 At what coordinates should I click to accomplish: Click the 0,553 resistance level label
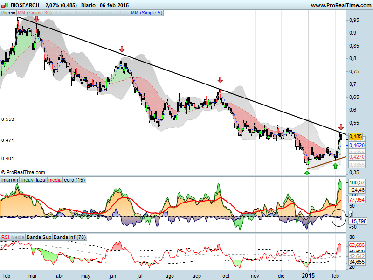tap(7, 119)
